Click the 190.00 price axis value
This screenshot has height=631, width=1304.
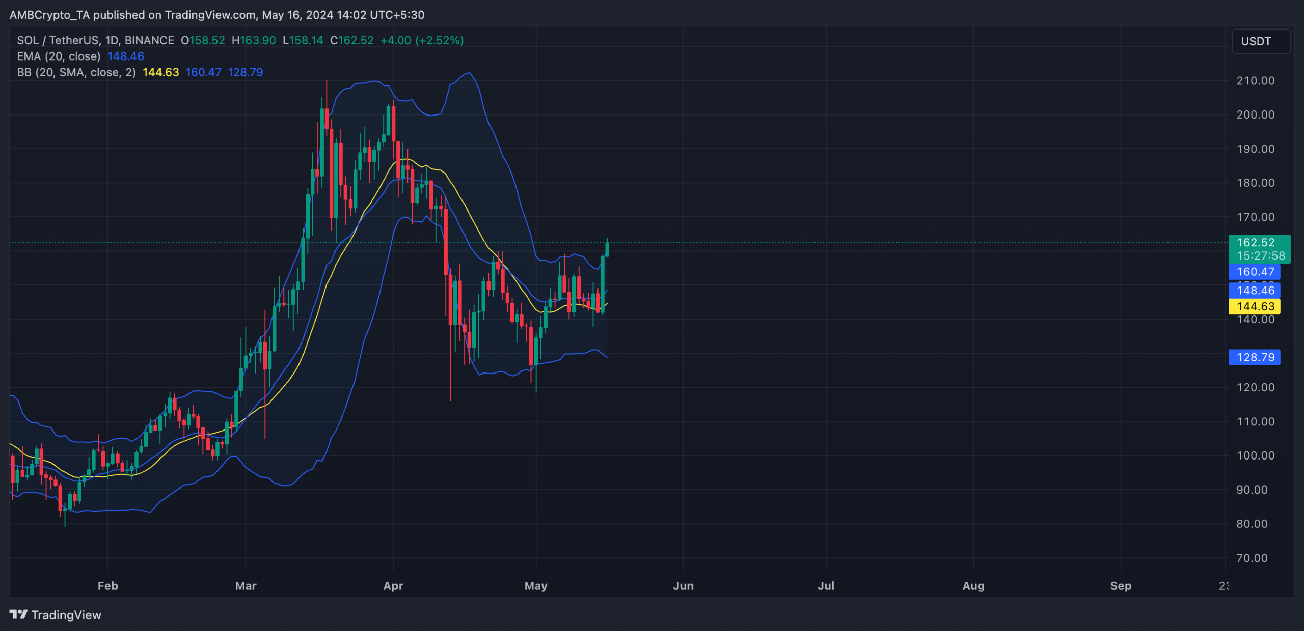[x=1256, y=149]
